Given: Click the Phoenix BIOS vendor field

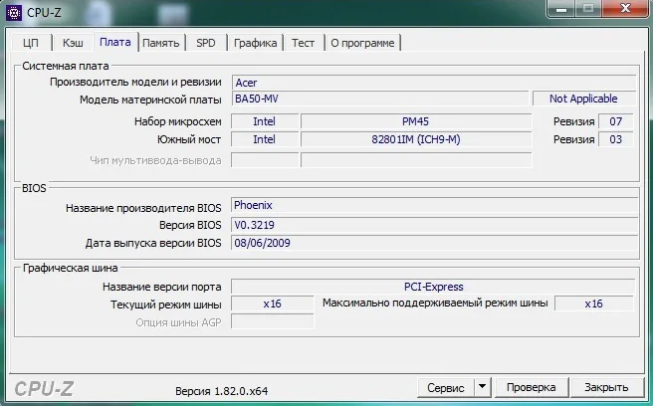Looking at the screenshot, I should pos(434,205).
